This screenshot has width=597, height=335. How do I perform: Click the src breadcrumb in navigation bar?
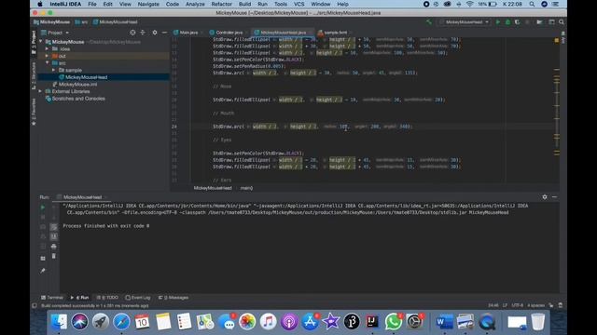click(81, 22)
